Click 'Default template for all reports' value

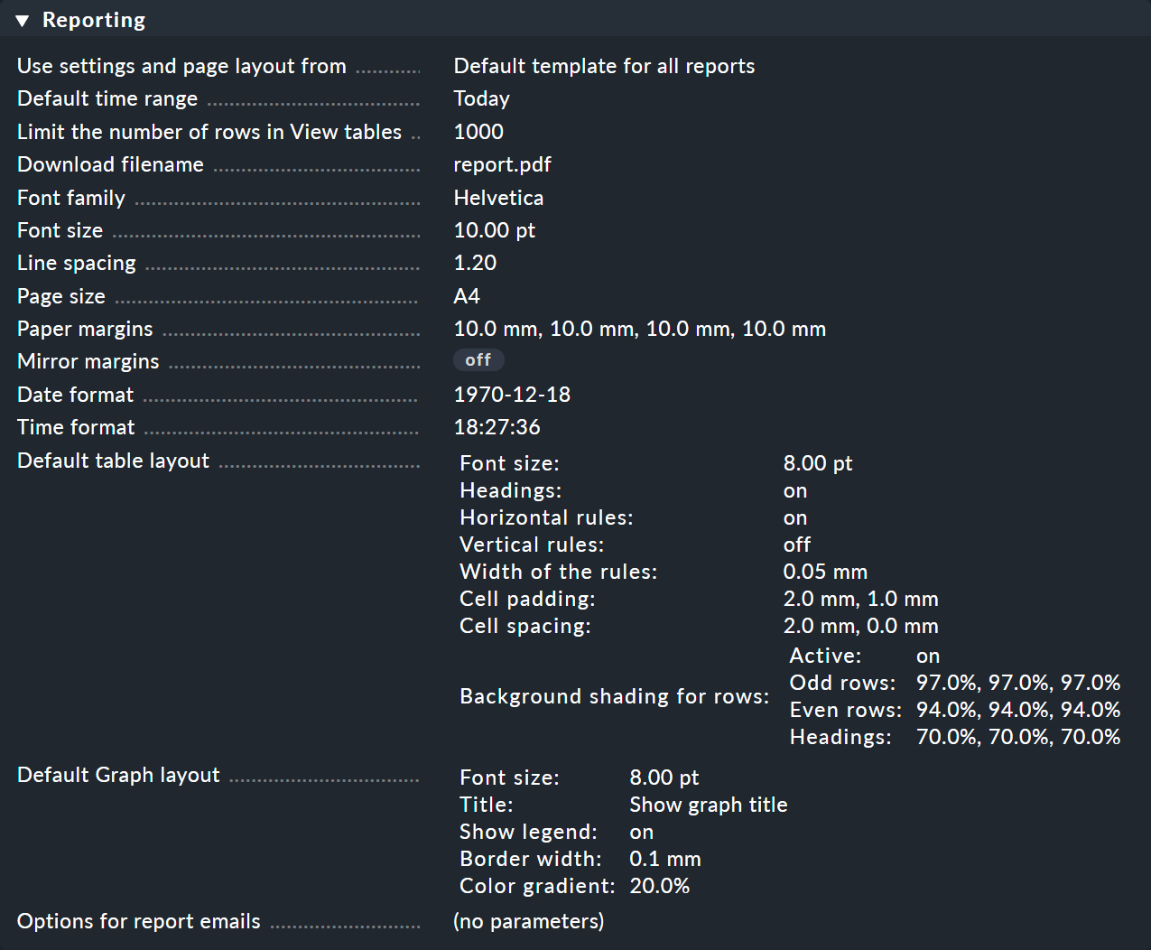tap(604, 66)
